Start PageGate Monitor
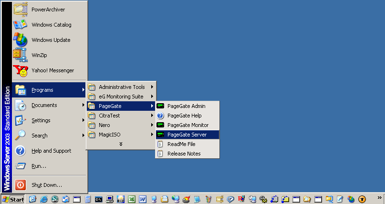385x204 pixels. (187, 125)
